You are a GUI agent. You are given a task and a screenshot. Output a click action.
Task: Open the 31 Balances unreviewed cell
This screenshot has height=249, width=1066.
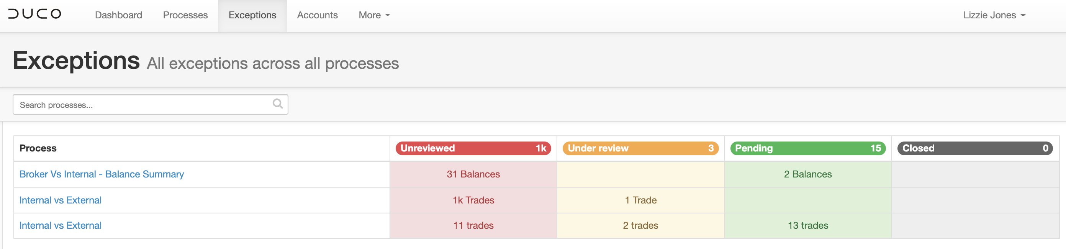[473, 174]
